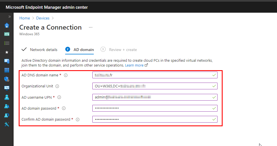Open All services list icon
The height and width of the screenshot is (146, 277).
(7, 43)
